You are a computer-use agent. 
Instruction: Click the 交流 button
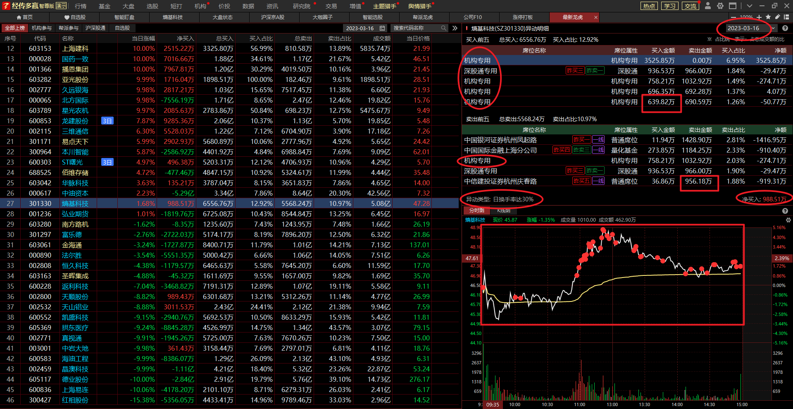point(691,6)
